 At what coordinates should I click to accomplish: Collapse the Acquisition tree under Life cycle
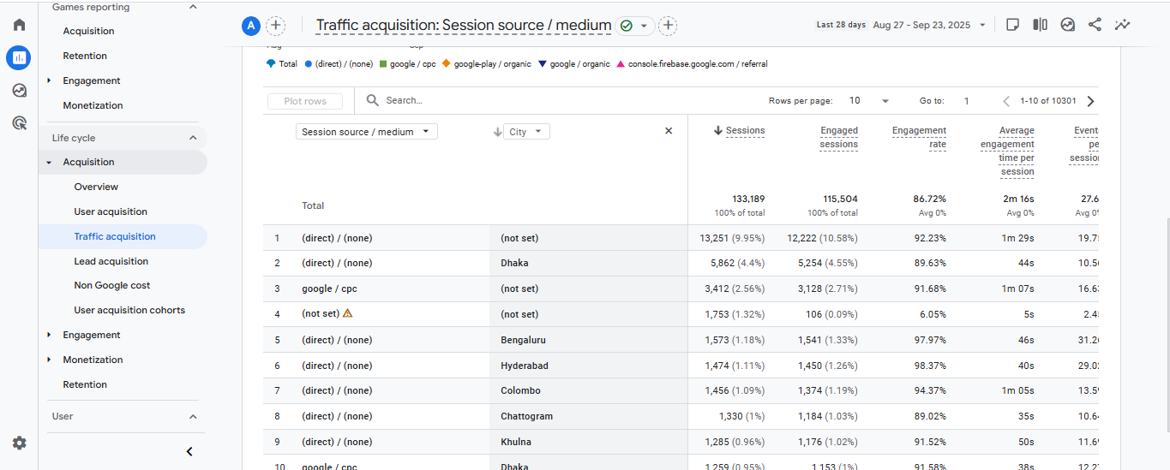(49, 163)
